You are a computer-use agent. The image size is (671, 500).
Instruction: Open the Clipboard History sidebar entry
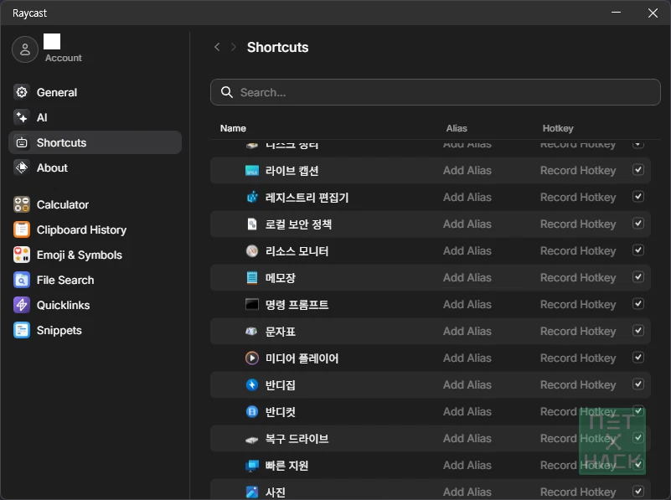[95, 229]
